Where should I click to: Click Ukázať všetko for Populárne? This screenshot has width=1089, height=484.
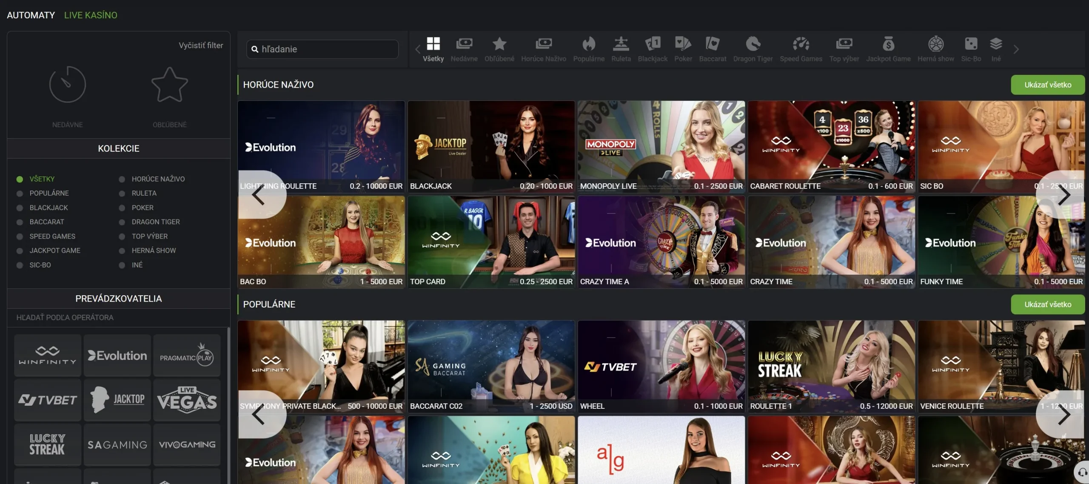(x=1048, y=305)
